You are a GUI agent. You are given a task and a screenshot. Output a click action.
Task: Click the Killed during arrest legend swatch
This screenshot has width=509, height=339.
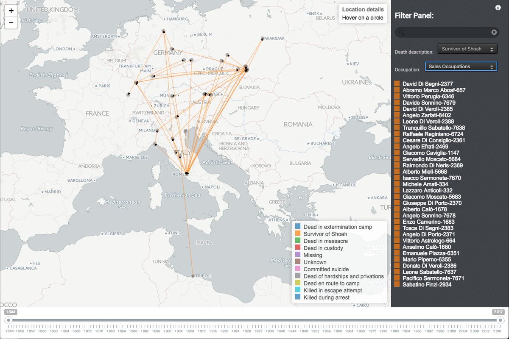tap(298, 297)
